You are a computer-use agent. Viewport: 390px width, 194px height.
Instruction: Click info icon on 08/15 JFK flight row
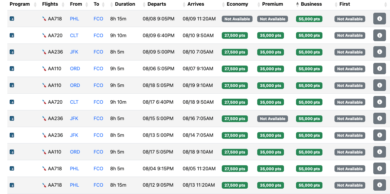pyautogui.click(x=380, y=118)
